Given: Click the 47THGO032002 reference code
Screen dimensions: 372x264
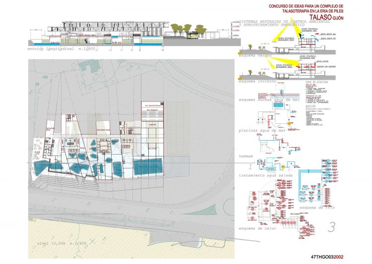Looking at the screenshot, I should (x=330, y=257).
